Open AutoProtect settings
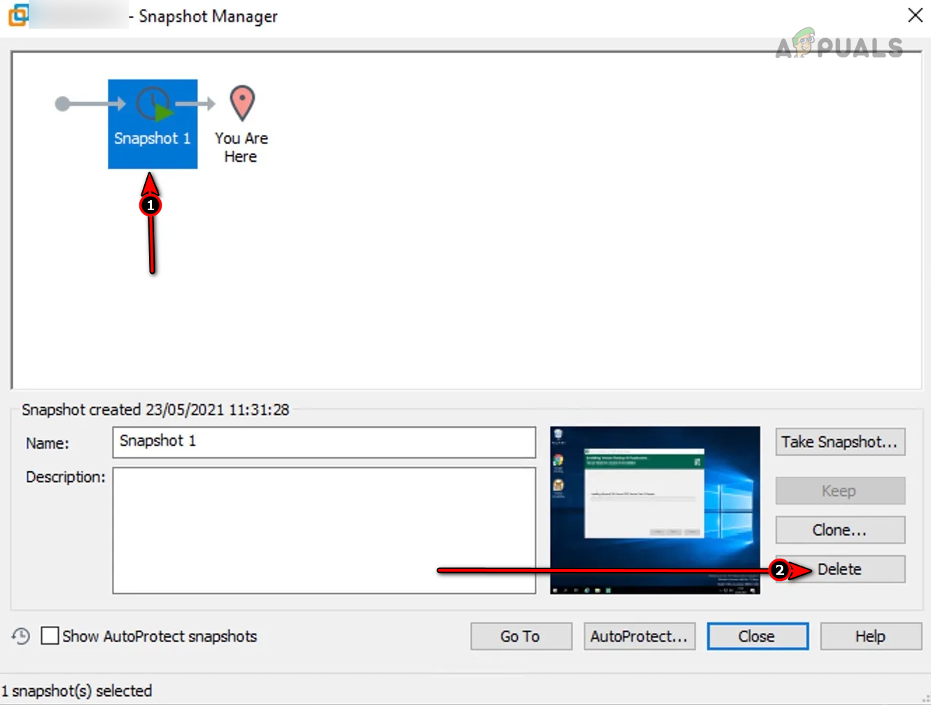 click(638, 636)
